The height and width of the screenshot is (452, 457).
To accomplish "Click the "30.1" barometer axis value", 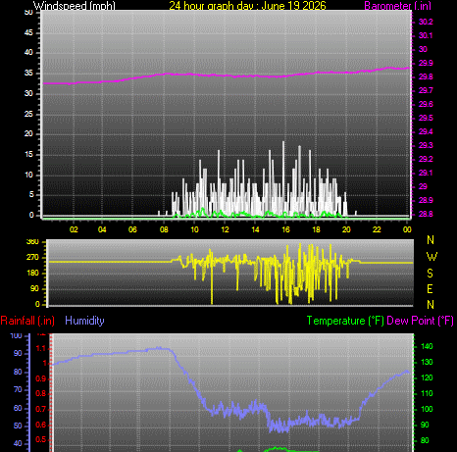I will (426, 35).
